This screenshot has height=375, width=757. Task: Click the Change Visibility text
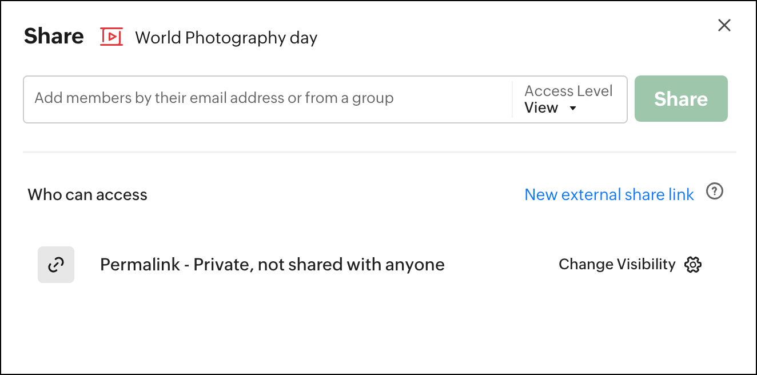point(617,264)
